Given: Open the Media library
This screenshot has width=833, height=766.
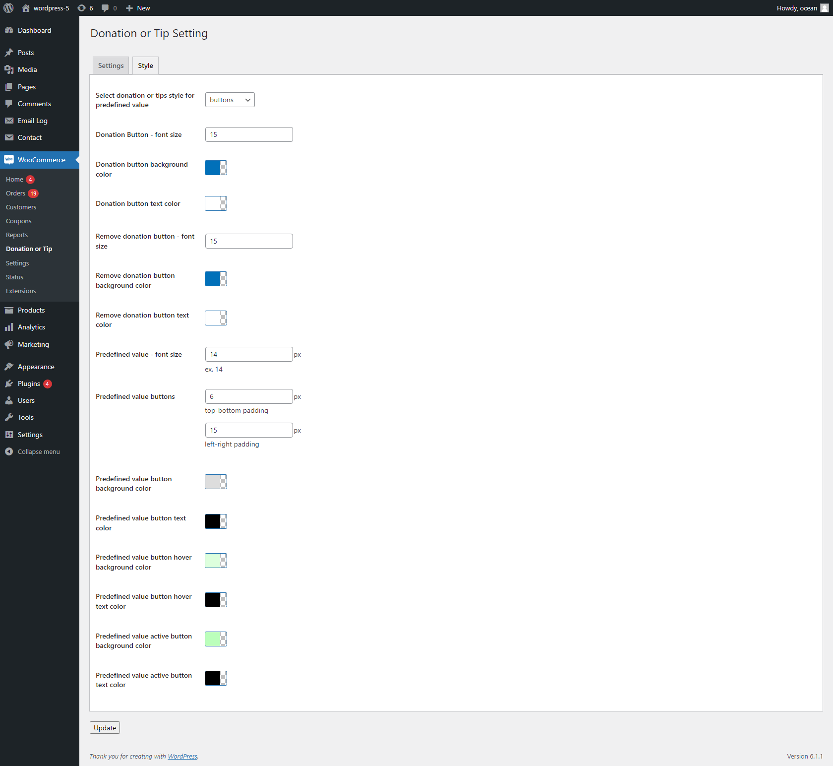Looking at the screenshot, I should click(x=26, y=69).
